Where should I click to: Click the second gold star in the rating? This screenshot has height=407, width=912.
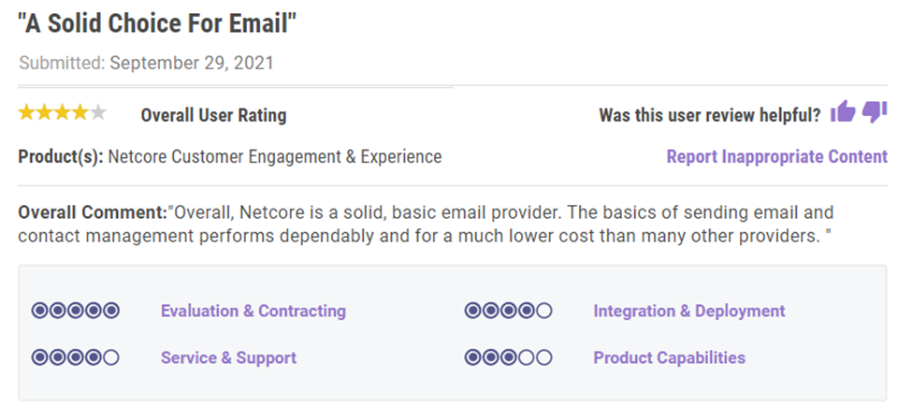click(45, 112)
